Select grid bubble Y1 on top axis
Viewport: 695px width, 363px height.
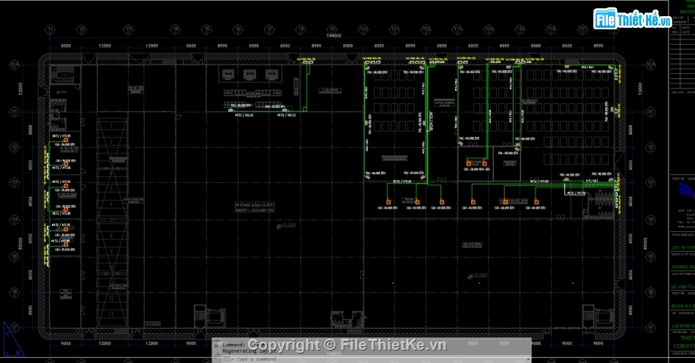(x=50, y=30)
